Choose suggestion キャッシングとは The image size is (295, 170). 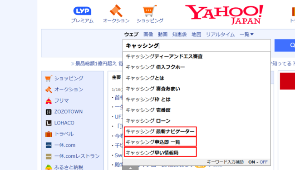coord(197,78)
